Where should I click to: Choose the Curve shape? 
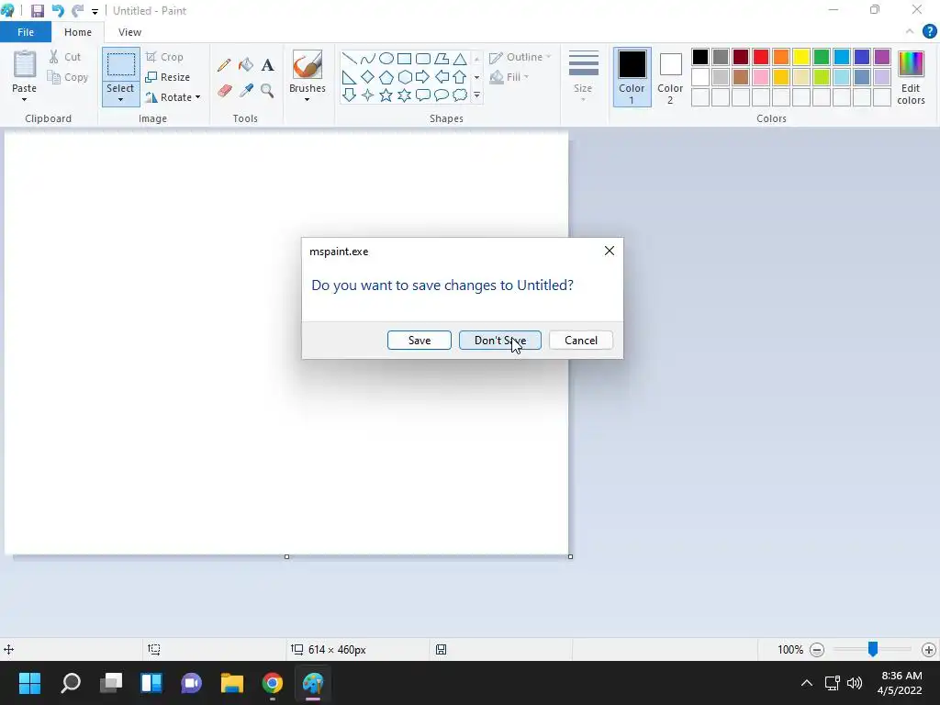point(367,59)
